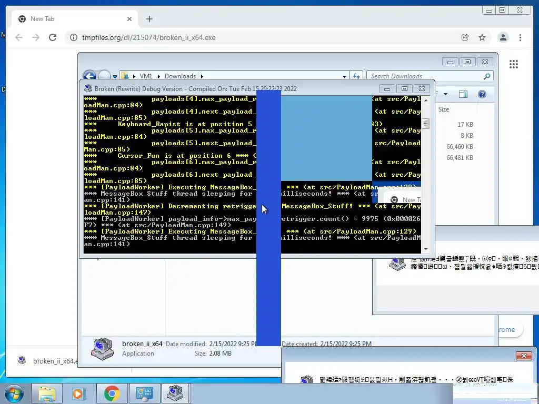Click the broken_ii_x64 icon in details pane
The image size is (539, 404).
point(102,349)
